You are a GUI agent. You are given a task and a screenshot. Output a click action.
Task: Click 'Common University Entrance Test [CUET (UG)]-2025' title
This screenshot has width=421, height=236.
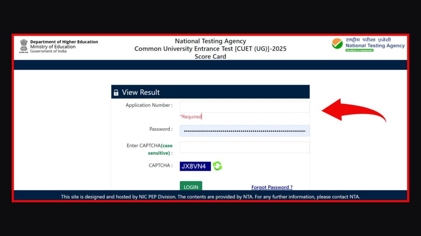pos(210,49)
